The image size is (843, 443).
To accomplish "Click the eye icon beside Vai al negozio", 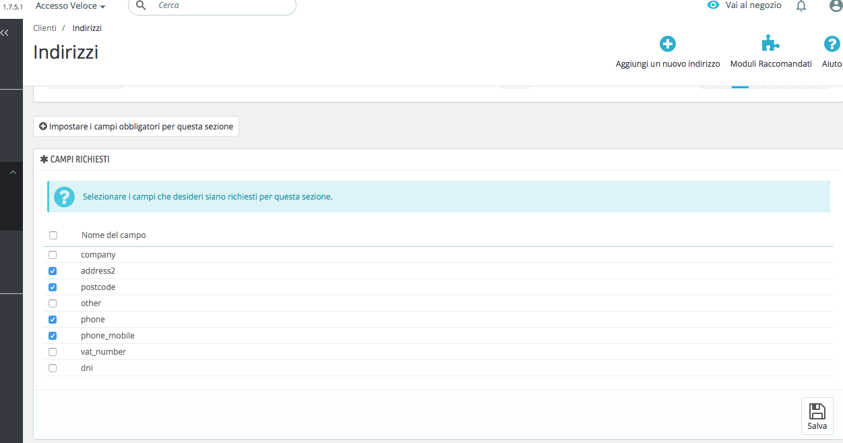I will pyautogui.click(x=713, y=5).
